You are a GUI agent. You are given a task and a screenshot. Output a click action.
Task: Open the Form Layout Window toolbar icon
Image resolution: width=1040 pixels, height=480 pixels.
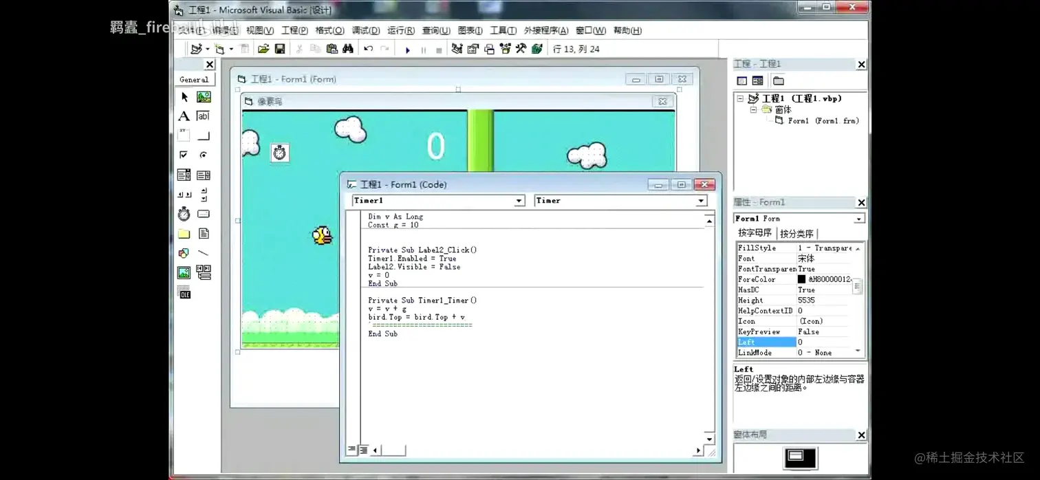point(489,50)
